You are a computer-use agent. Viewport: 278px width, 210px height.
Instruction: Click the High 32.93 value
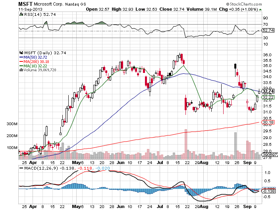point(122,10)
